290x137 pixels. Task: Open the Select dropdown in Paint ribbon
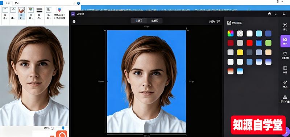(x=5, y=13)
